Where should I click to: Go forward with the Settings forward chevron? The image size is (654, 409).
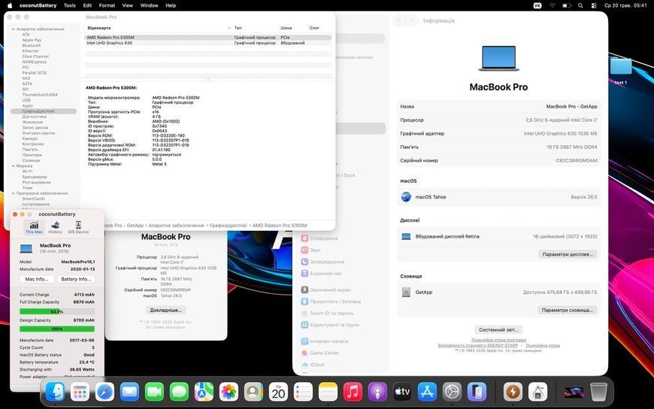(412, 20)
